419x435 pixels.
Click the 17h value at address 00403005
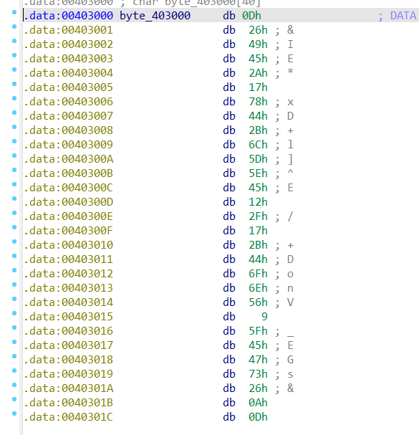click(x=258, y=87)
